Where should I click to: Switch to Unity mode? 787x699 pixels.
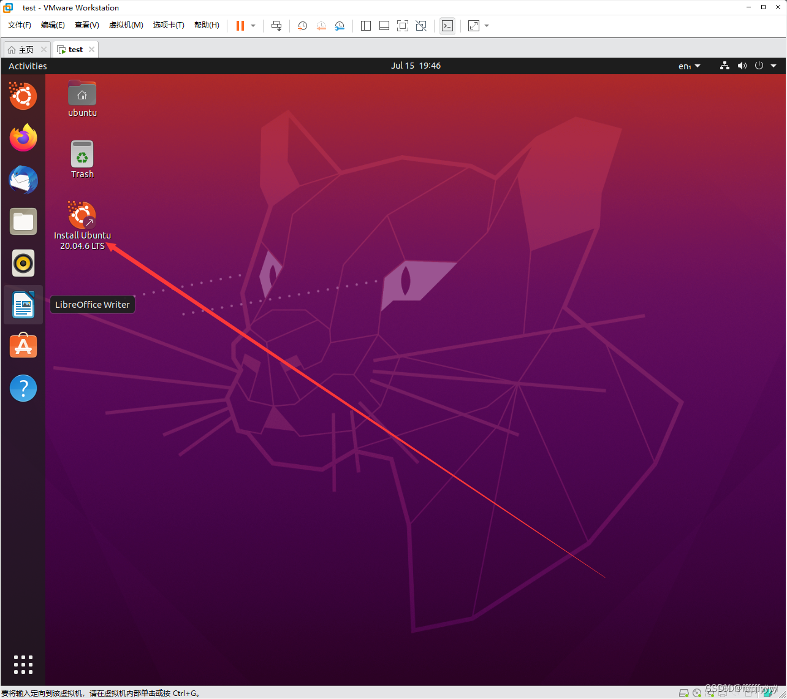421,26
